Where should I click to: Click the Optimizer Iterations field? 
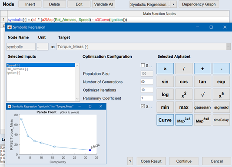(147, 90)
